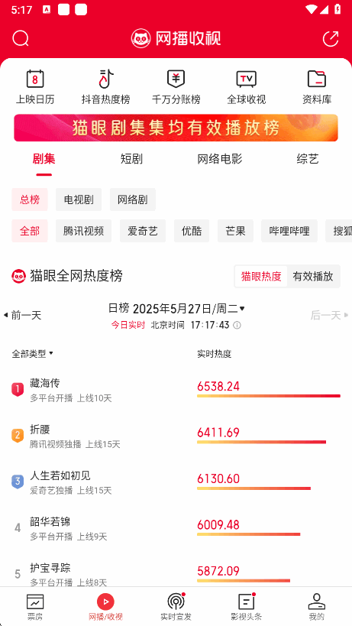Open the search magnifier icon
352x626 pixels.
21,39
